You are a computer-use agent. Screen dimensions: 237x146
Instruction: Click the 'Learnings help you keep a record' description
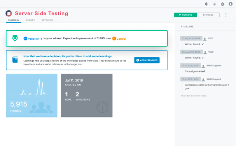75,62
